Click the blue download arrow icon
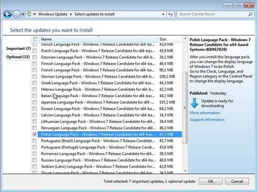The height and width of the screenshot is (192, 257). click(x=194, y=103)
